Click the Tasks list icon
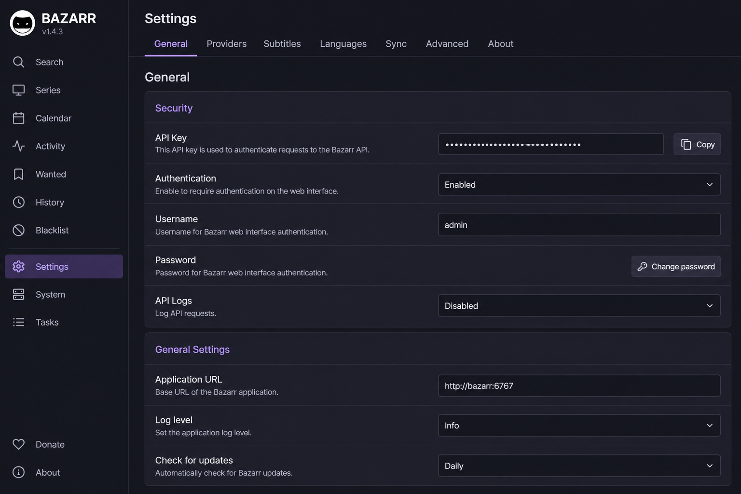Viewport: 741px width, 494px height. click(18, 322)
